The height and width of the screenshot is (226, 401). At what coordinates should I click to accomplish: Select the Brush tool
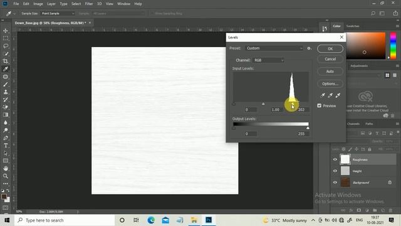(x=6, y=84)
